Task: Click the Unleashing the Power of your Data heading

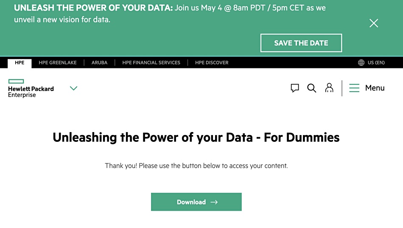Action: [196, 138]
